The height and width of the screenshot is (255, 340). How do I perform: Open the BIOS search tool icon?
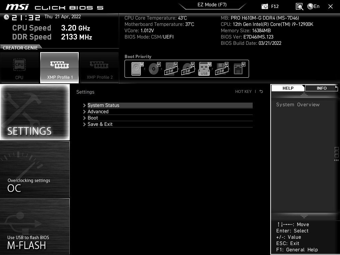299,7
